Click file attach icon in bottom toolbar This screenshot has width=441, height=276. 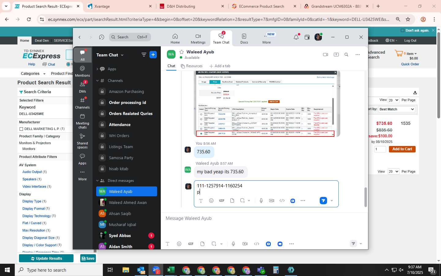pyautogui.click(x=202, y=244)
